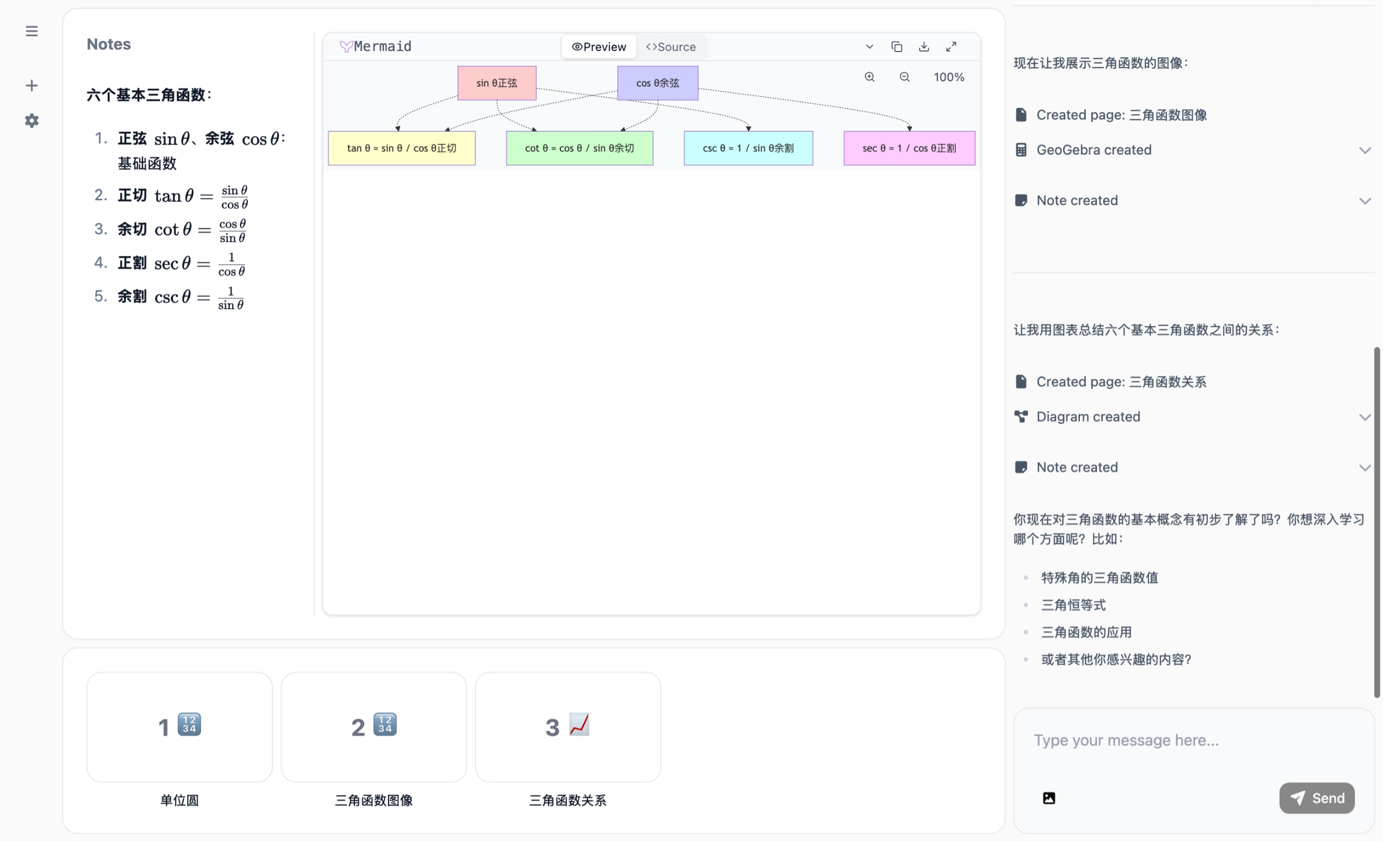Open the 单位圆 page card
The width and height of the screenshot is (1383, 841).
click(179, 726)
